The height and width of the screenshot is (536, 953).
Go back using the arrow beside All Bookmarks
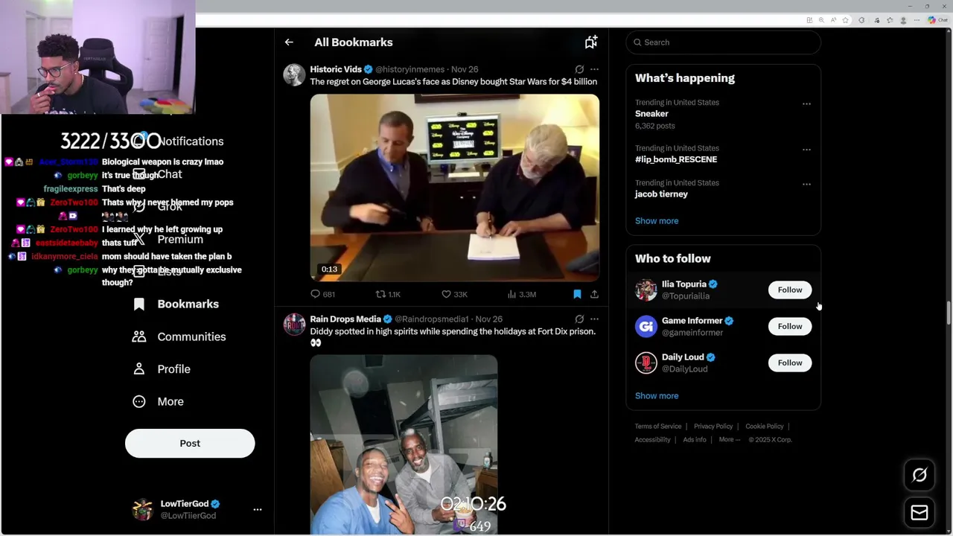pyautogui.click(x=289, y=42)
